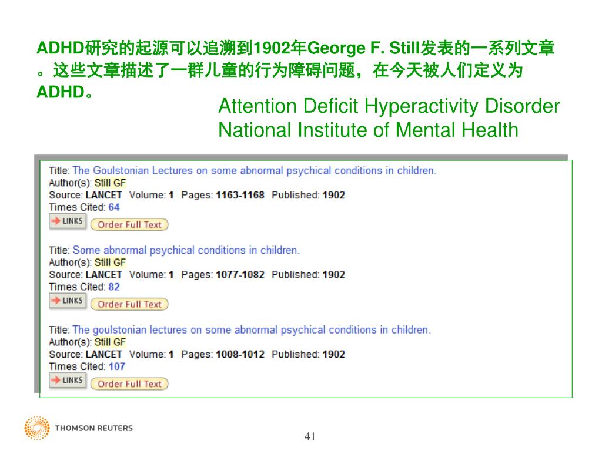Click the Chinese ADHD origin paragraph heading
The image size is (602, 451).
(x=296, y=70)
